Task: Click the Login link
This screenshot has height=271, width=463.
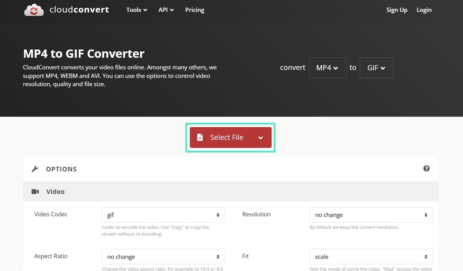Action: point(424,10)
